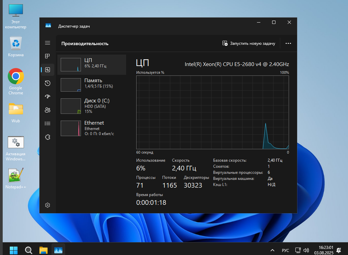Click the Сокетов label
The image size is (348, 255).
coord(221,166)
